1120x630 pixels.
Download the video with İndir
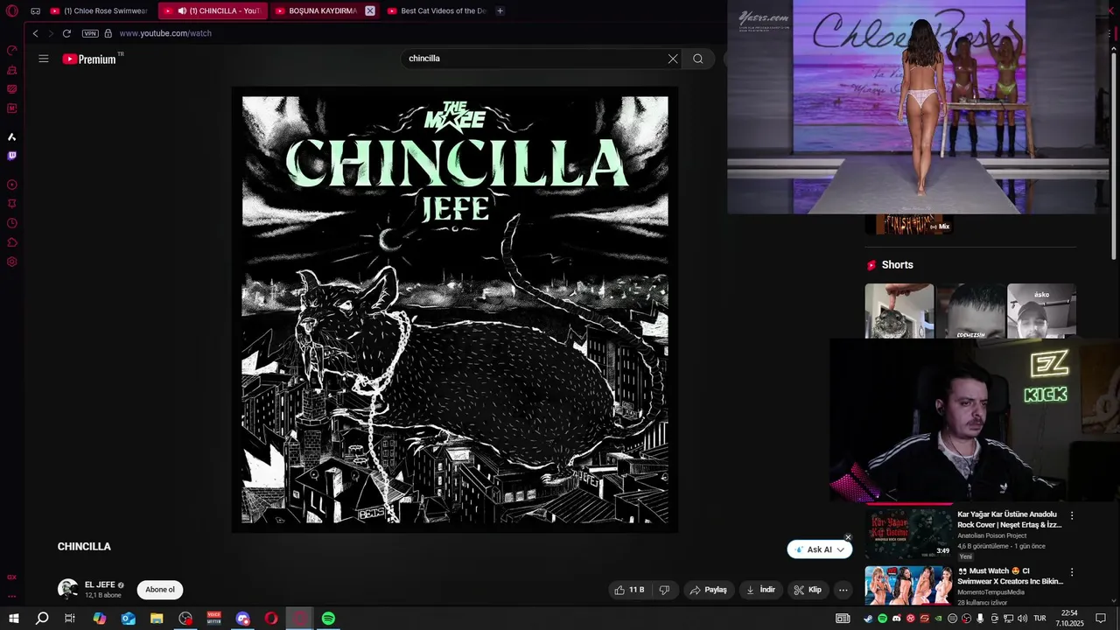(760, 590)
